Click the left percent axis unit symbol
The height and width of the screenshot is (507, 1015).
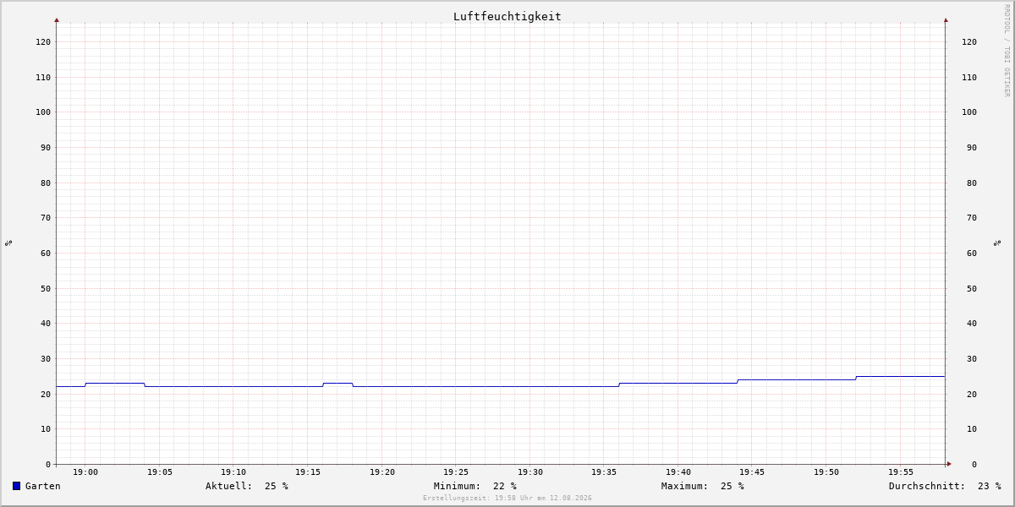point(8,243)
